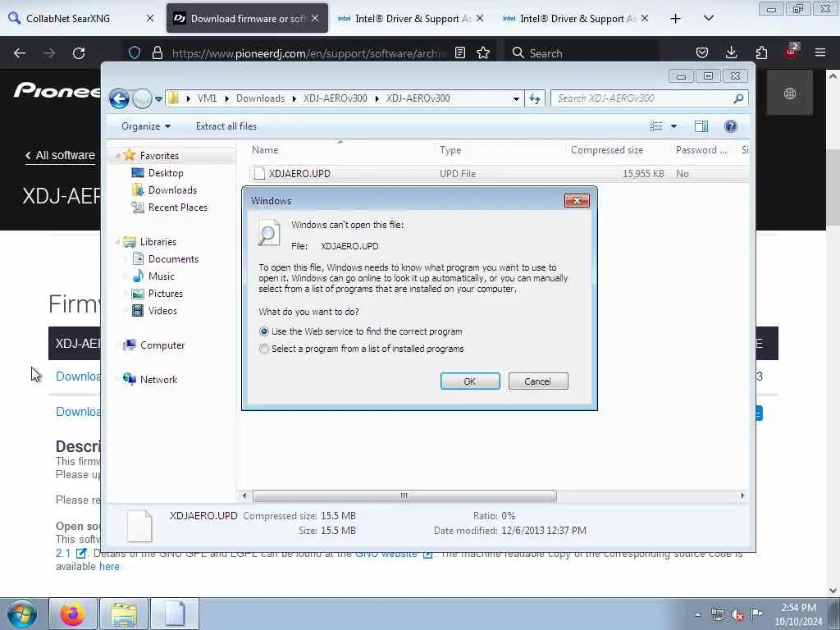Switch to Download firmware or software tab
Image resolution: width=840 pixels, height=630 pixels.
tap(247, 19)
